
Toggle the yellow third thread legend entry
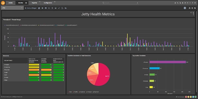coord(46,25)
